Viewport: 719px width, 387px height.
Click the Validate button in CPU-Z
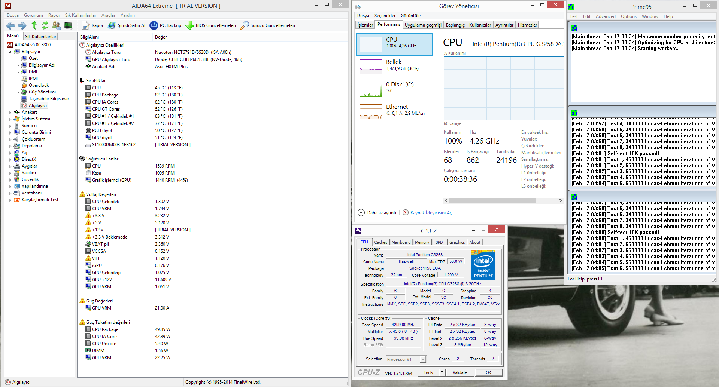point(459,372)
